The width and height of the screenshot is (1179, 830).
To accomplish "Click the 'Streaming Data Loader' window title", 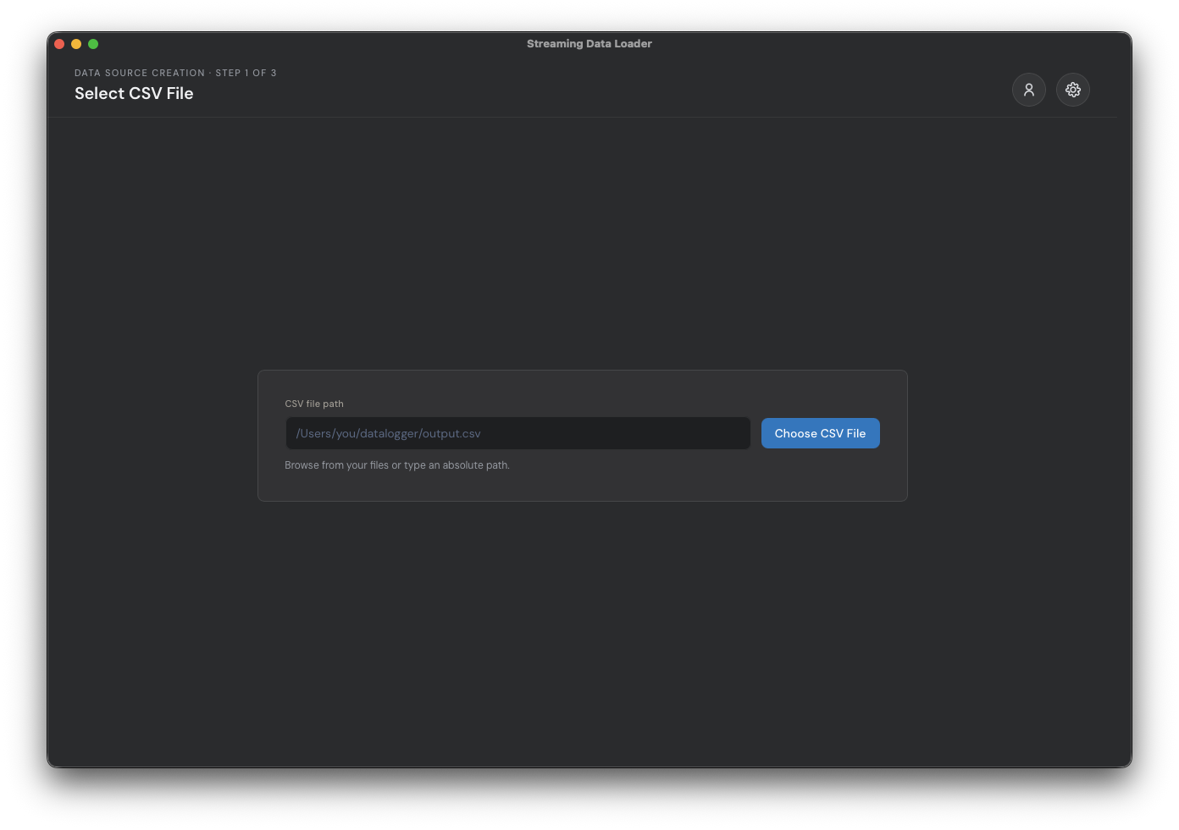I will [x=589, y=44].
